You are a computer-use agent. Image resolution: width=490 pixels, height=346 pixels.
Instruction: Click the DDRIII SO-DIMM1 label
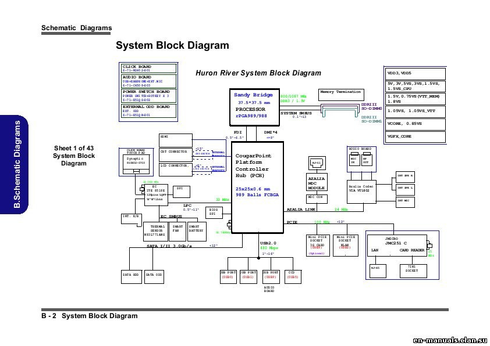tap(371, 120)
